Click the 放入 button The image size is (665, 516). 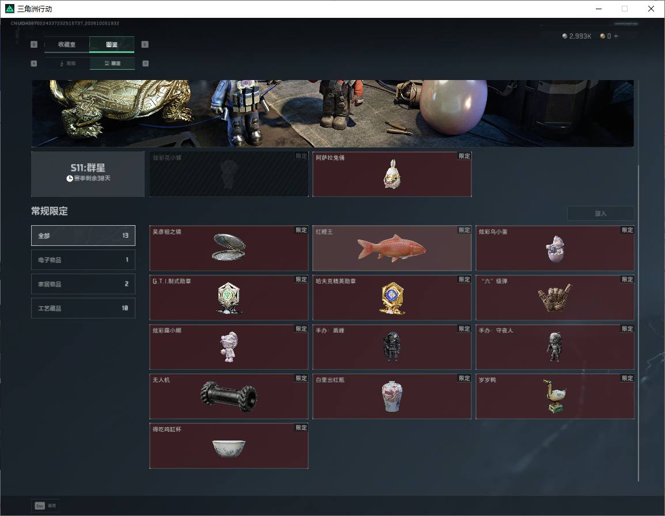point(600,213)
